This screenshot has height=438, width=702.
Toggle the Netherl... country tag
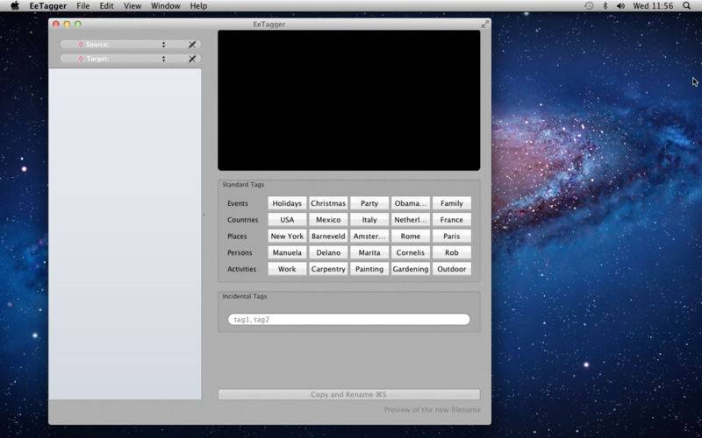[x=411, y=220]
